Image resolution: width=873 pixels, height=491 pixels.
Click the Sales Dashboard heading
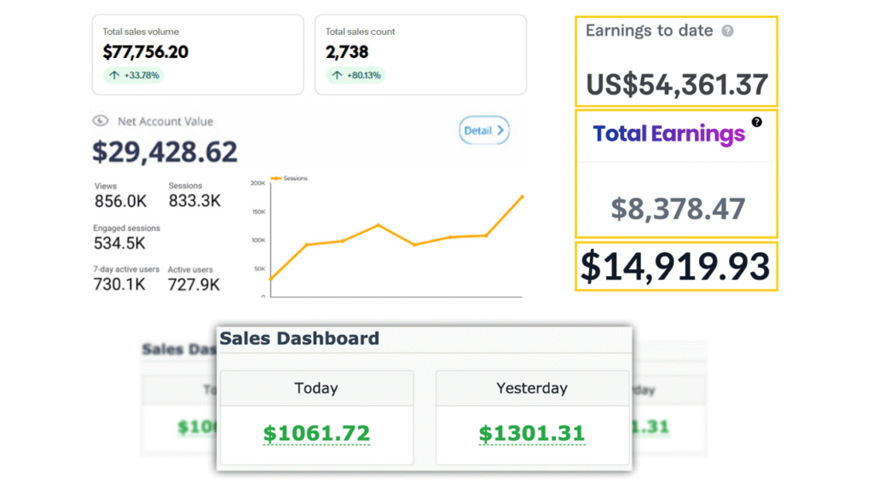point(299,338)
